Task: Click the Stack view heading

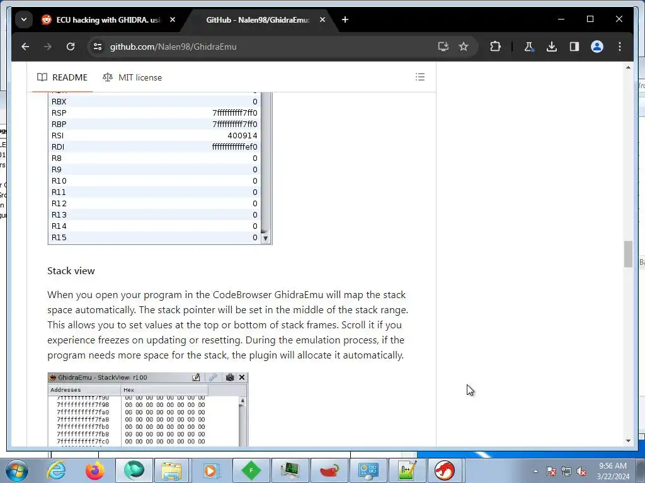Action: point(71,270)
